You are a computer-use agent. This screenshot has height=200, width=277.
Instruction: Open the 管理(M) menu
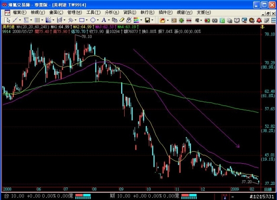75,13
